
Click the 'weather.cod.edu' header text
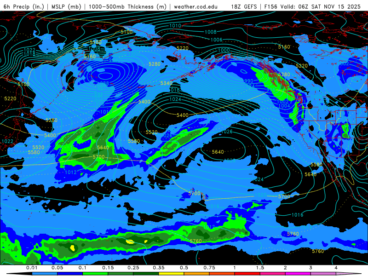pyautogui.click(x=195, y=6)
